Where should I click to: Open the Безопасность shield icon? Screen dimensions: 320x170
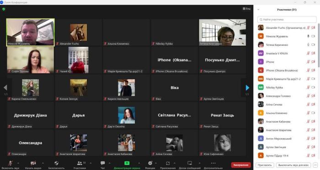(x=56, y=163)
